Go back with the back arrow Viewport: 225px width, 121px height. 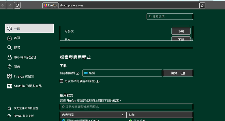(x=3, y=5)
